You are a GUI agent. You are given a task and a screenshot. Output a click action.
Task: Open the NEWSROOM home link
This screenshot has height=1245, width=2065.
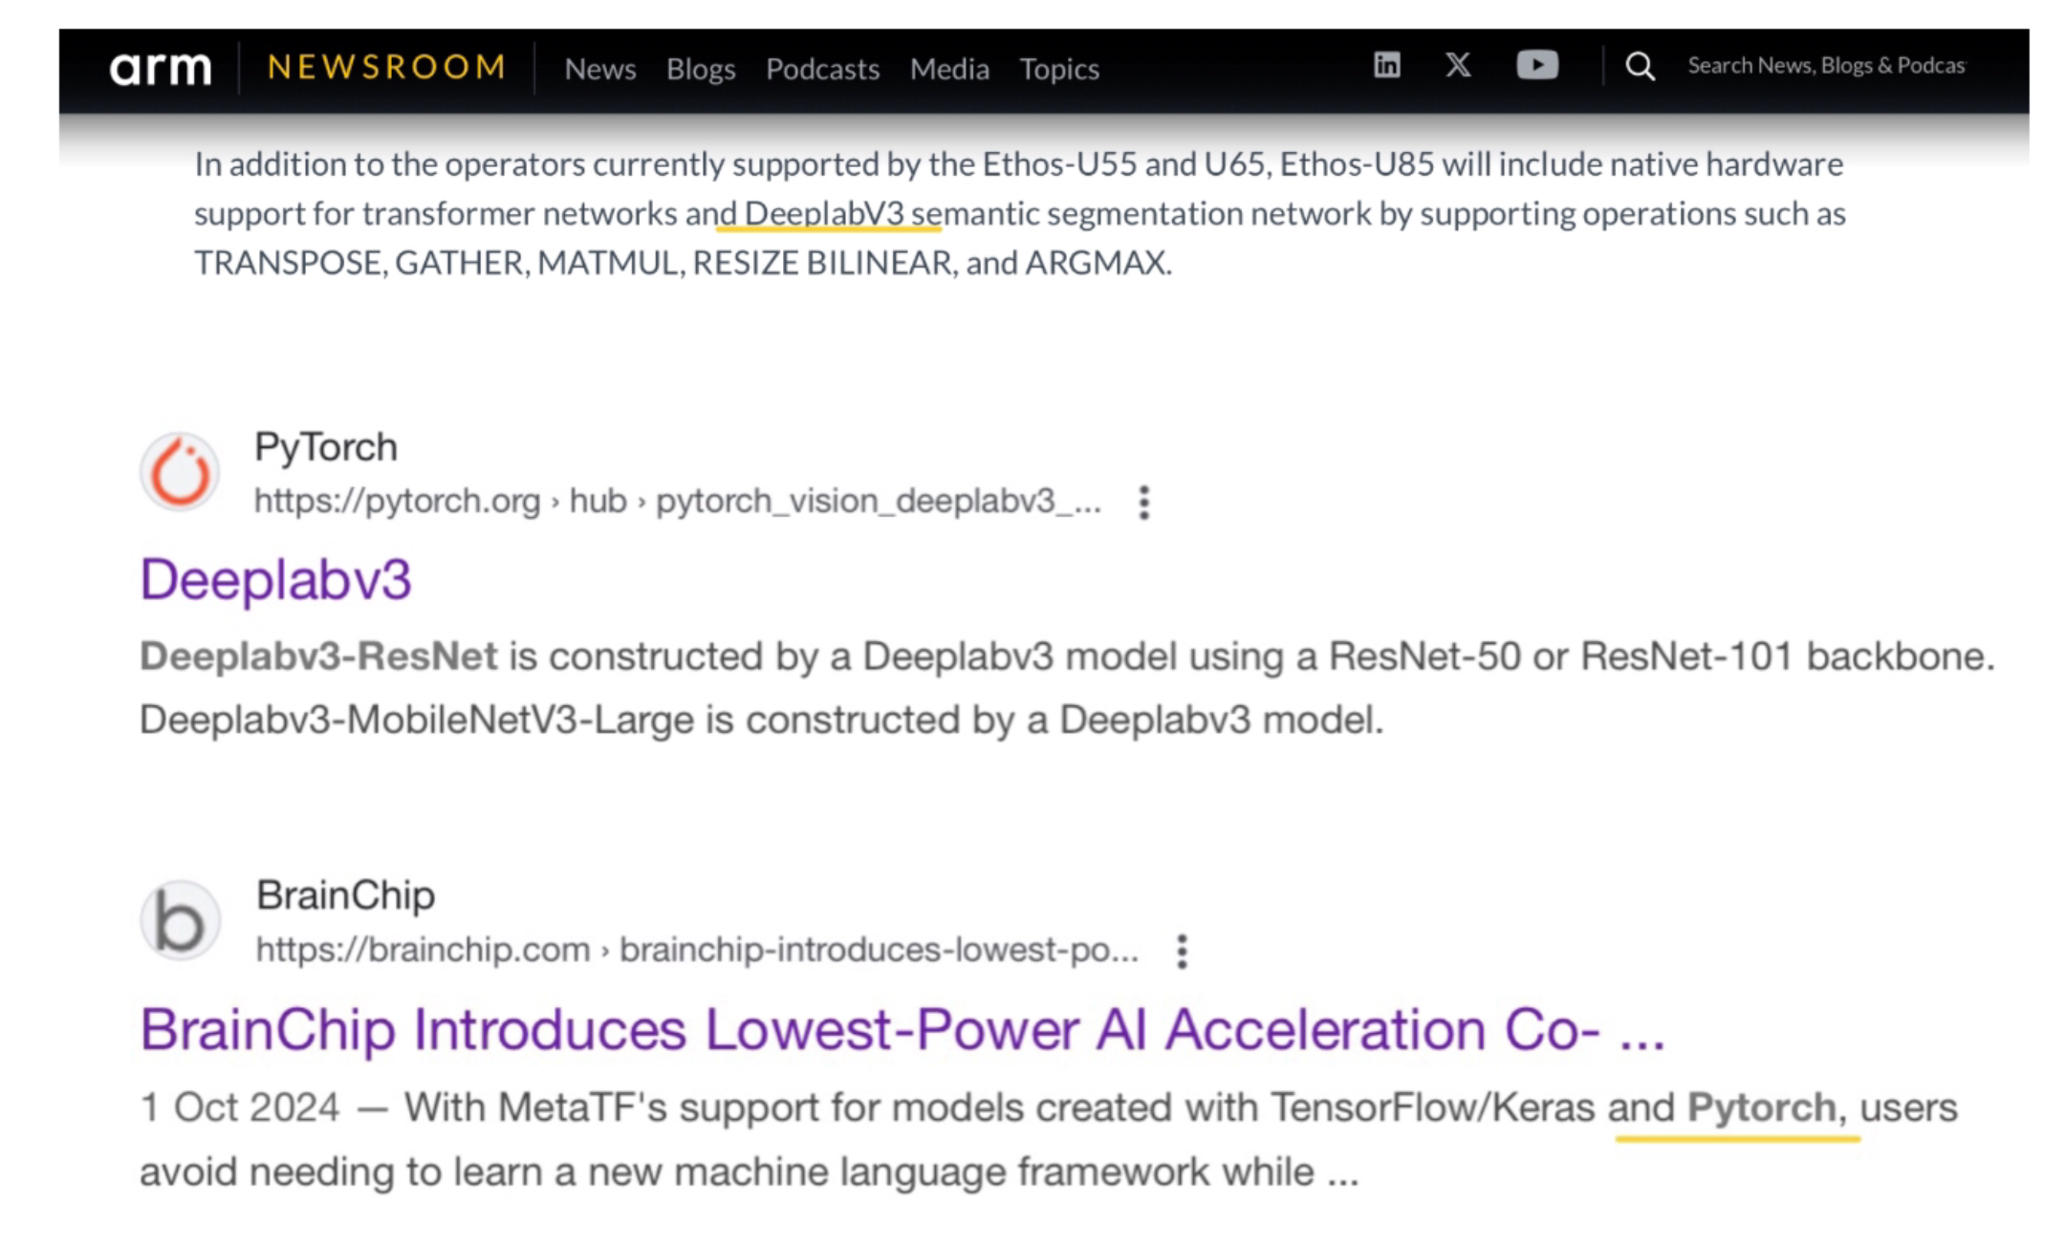click(386, 67)
